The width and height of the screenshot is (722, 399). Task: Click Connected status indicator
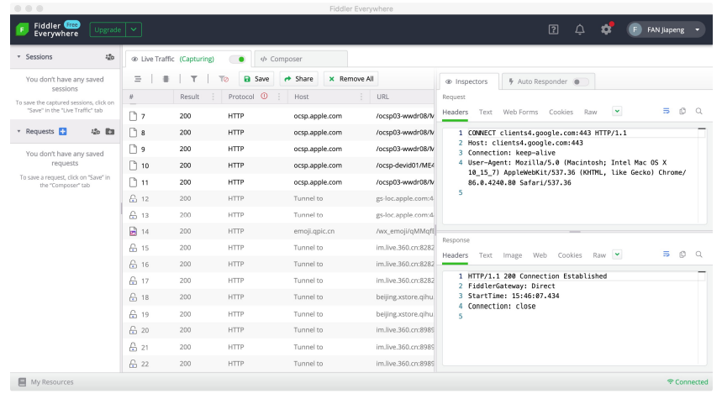(x=688, y=382)
